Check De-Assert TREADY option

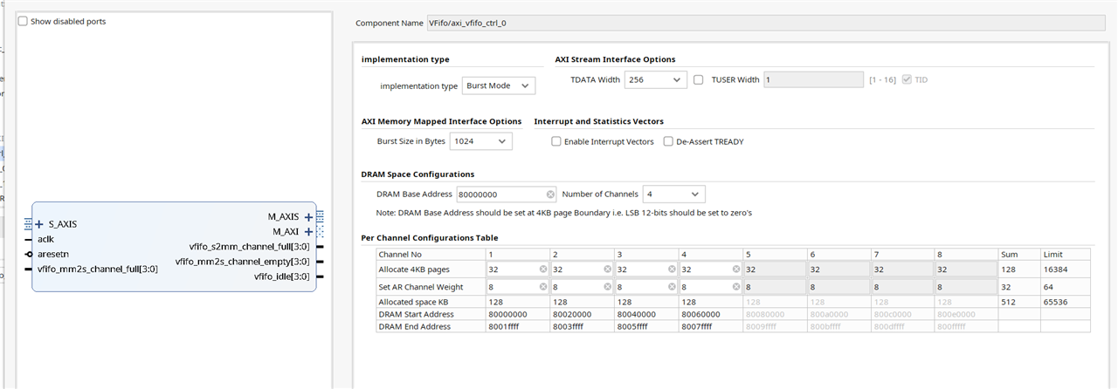(669, 141)
